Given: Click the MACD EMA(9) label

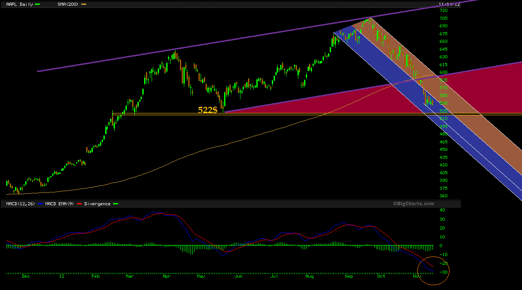Looking at the screenshot, I should point(59,204).
